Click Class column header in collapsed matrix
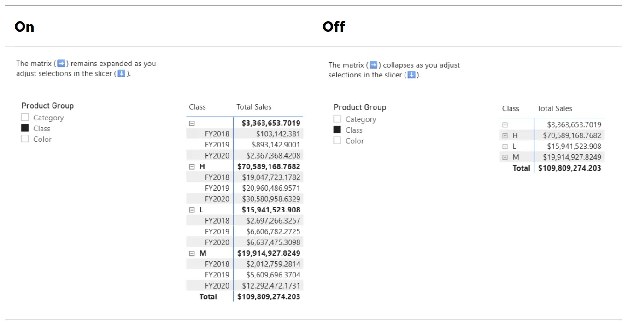628x324 pixels. point(511,108)
